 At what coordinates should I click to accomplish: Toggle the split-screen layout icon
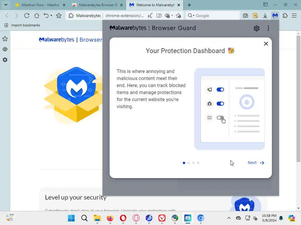click(x=265, y=4)
